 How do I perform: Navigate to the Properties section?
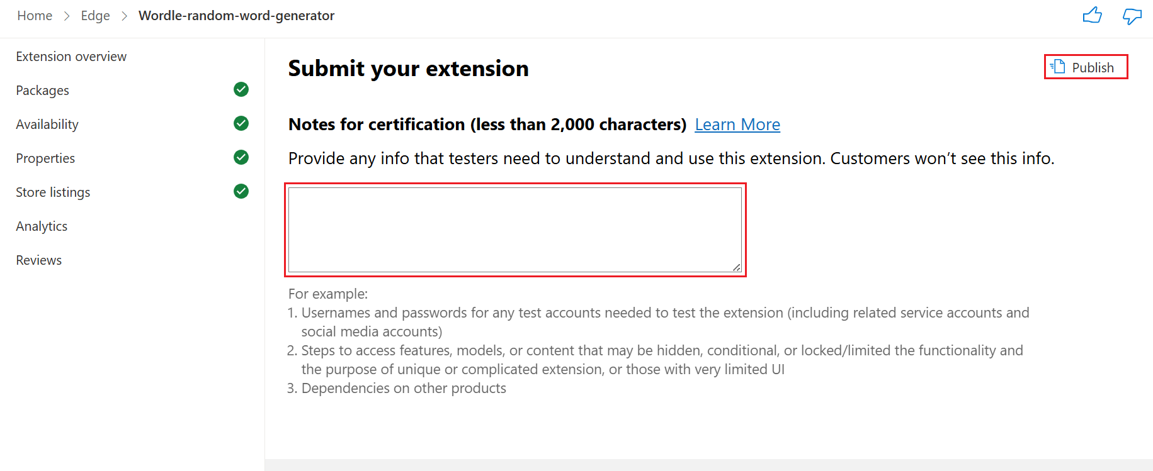tap(45, 158)
